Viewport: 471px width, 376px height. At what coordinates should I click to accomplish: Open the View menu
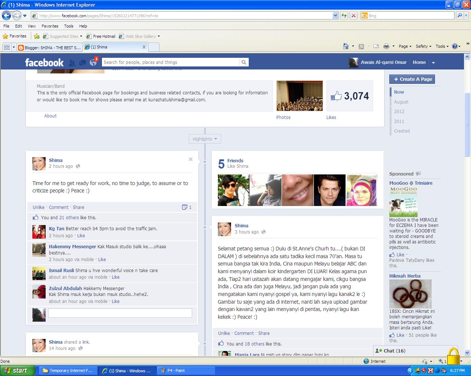click(32, 26)
